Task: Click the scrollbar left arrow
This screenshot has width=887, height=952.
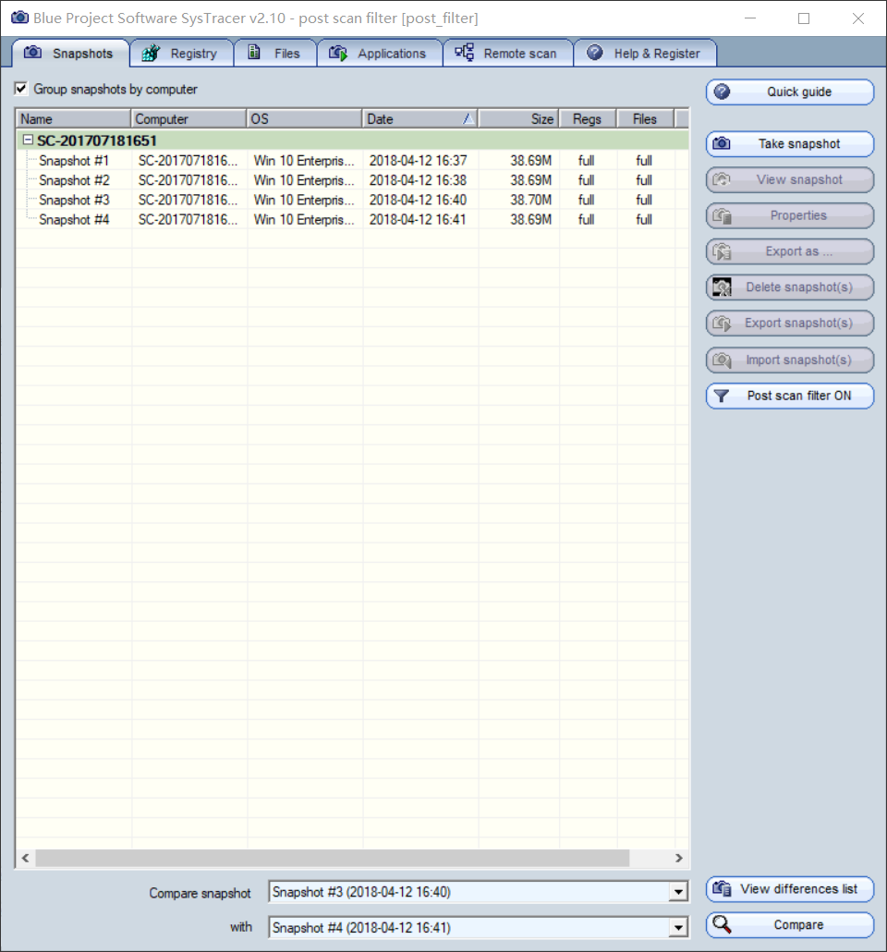Action: pyautogui.click(x=25, y=858)
